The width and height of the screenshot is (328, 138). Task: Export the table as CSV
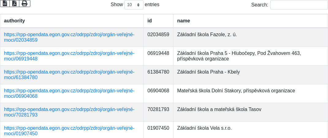click(5, 3)
